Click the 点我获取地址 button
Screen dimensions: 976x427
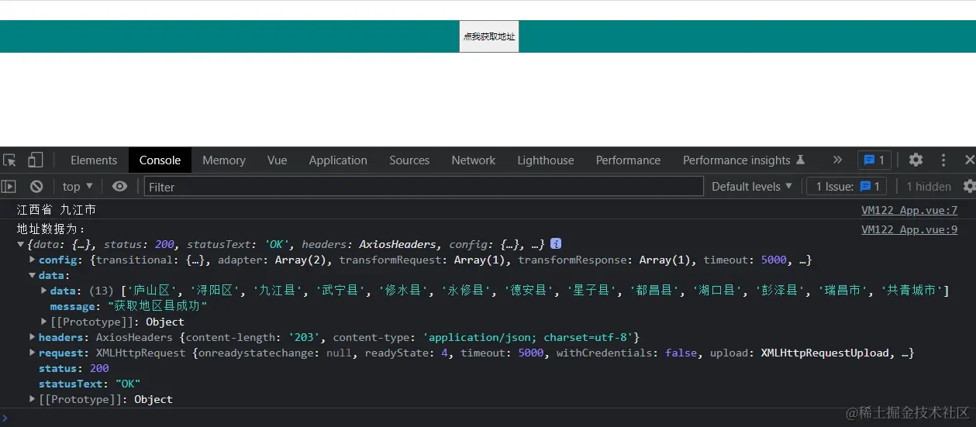pyautogui.click(x=488, y=36)
